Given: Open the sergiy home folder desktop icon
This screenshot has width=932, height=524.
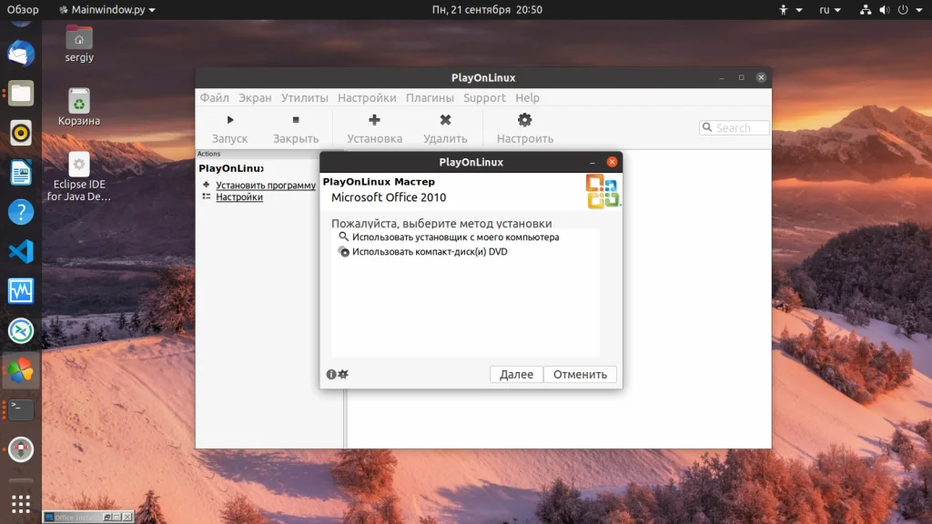Looking at the screenshot, I should 79,44.
